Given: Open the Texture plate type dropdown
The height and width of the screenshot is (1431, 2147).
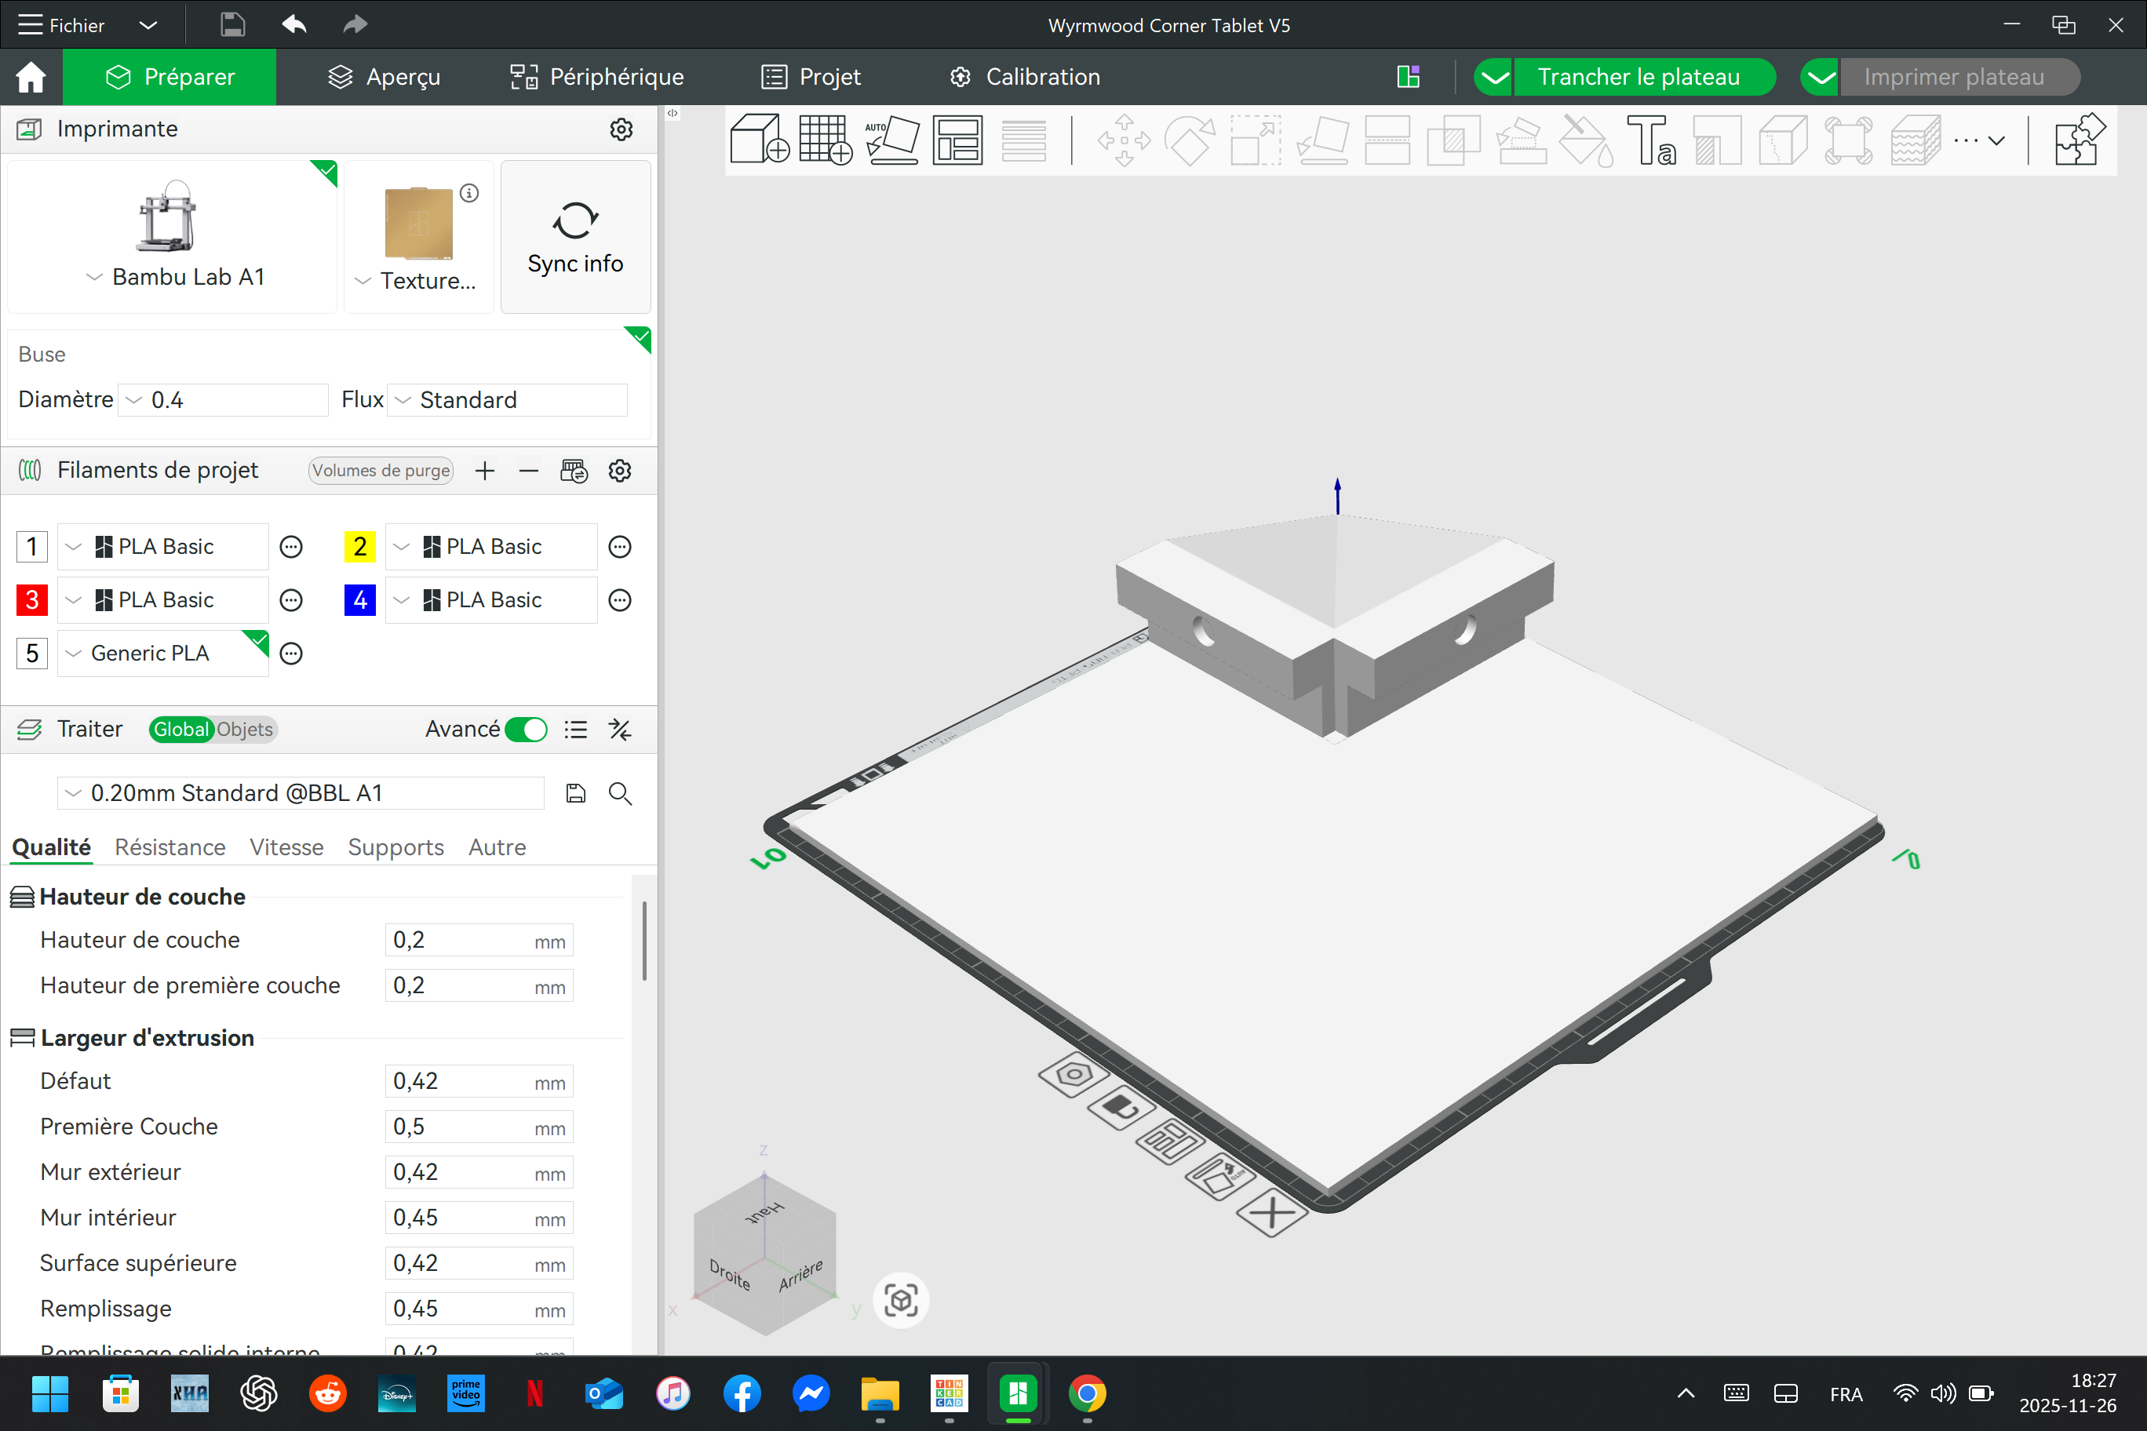Looking at the screenshot, I should pos(416,280).
